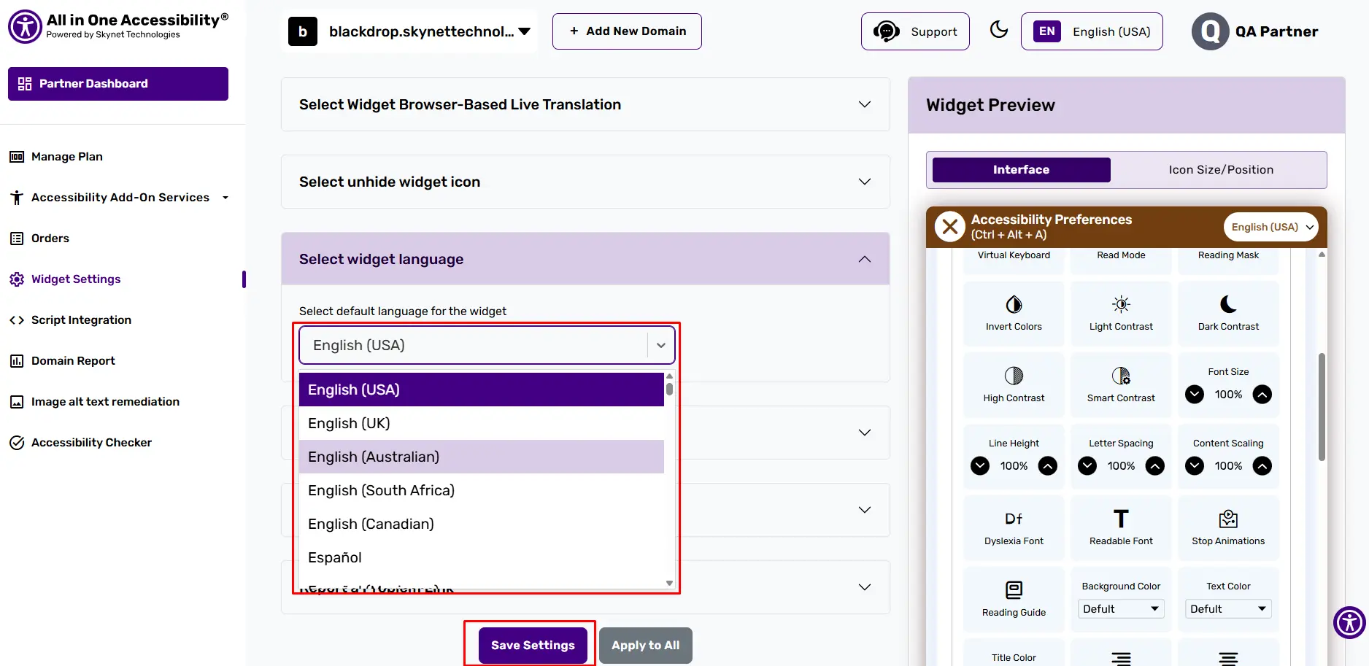Toggle Smart Contrast option

click(1121, 385)
